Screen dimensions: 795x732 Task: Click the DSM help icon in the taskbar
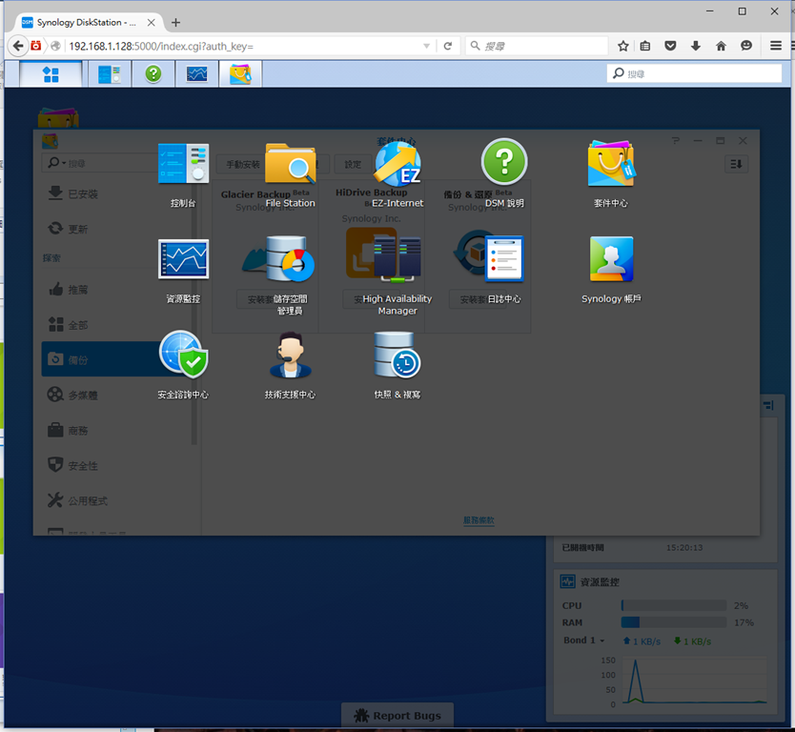(x=153, y=74)
